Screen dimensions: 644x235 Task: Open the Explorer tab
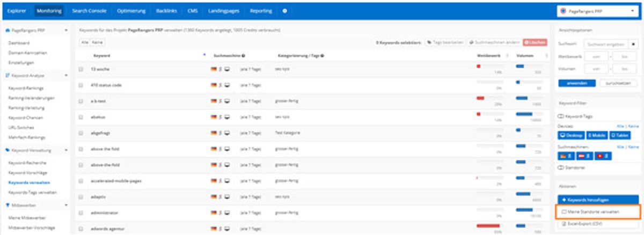click(17, 11)
